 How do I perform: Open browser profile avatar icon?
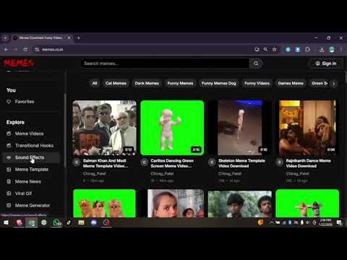(x=332, y=49)
